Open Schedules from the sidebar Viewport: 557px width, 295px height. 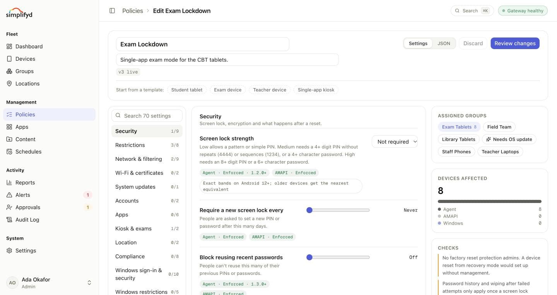[x=49, y=152]
